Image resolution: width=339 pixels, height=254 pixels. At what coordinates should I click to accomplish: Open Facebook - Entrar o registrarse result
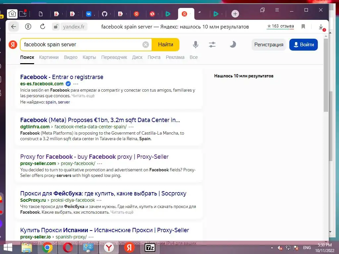pyautogui.click(x=62, y=77)
